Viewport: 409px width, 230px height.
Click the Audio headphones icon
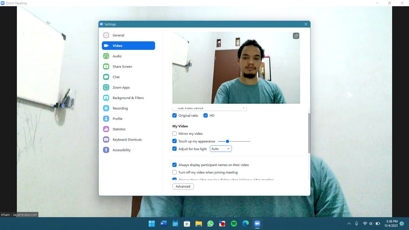pos(106,56)
